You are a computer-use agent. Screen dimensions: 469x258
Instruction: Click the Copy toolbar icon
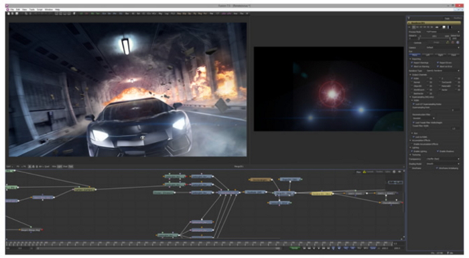click(x=26, y=13)
